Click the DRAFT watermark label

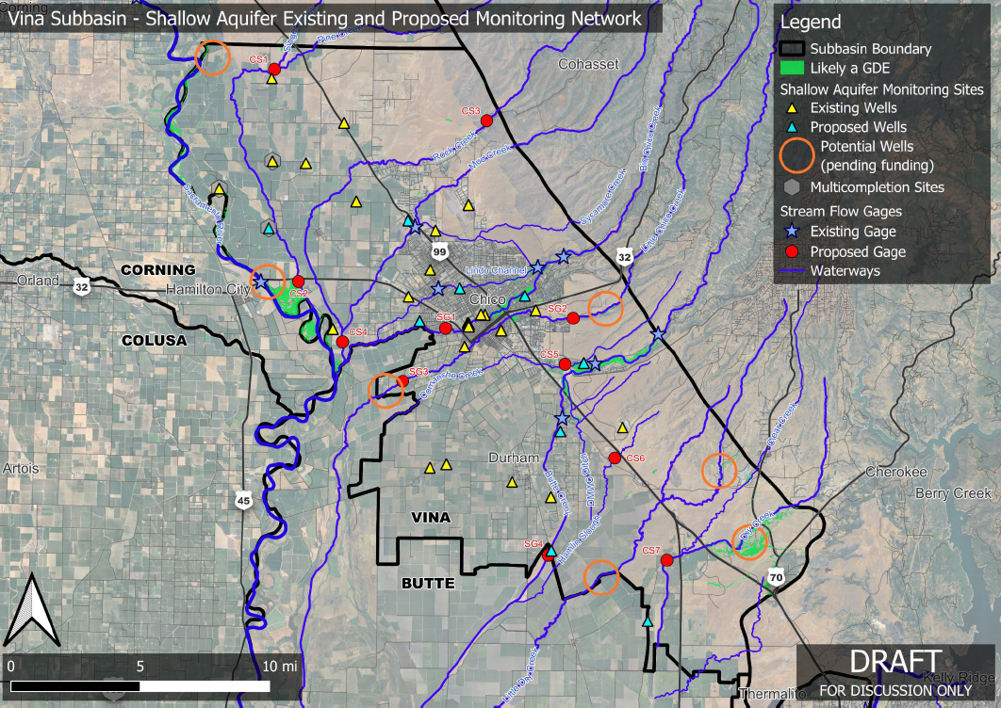[894, 662]
